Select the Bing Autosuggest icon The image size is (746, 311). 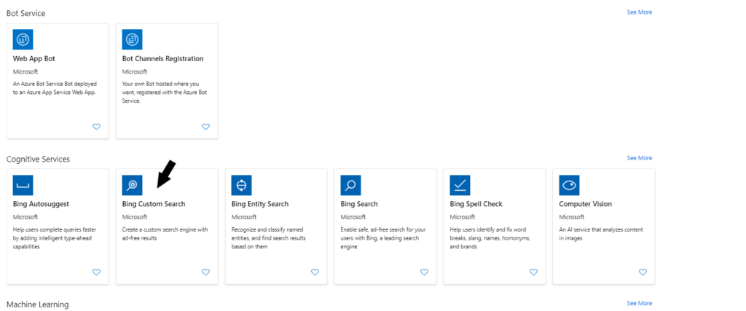[x=23, y=185]
